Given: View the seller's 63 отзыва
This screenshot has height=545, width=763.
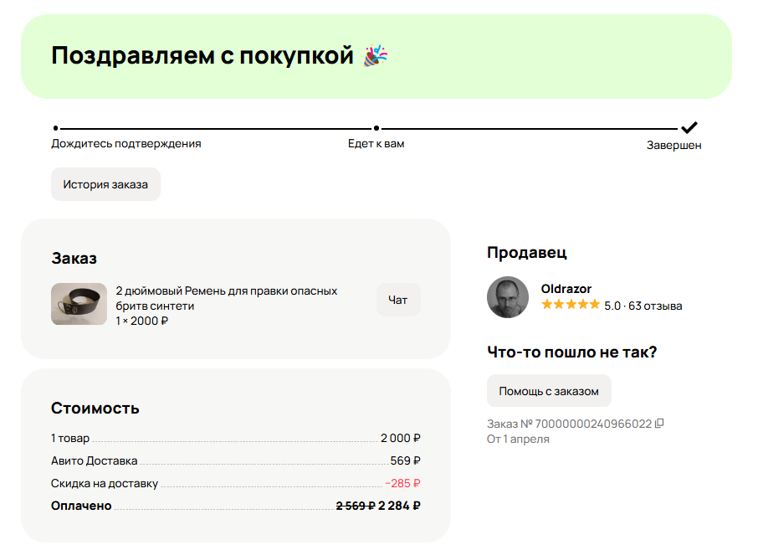Looking at the screenshot, I should [x=656, y=306].
